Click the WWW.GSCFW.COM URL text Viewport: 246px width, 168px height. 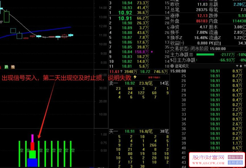click(x=208, y=163)
